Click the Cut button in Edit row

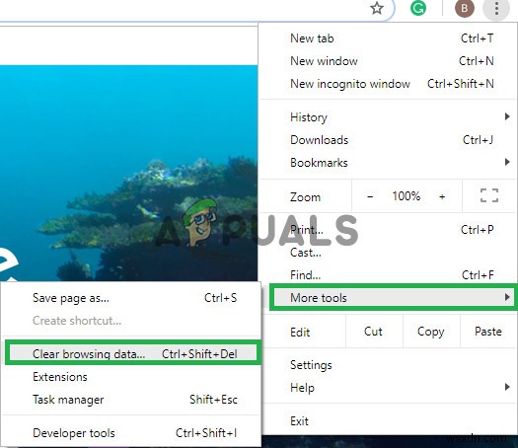(x=373, y=332)
